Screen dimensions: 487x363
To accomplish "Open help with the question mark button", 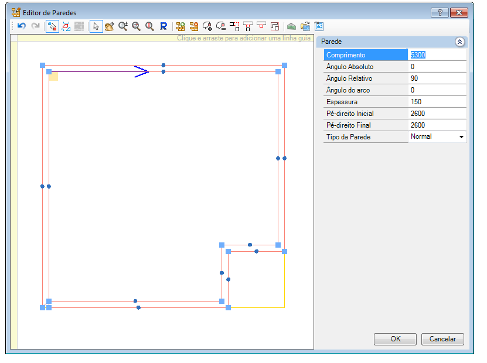I will point(440,13).
